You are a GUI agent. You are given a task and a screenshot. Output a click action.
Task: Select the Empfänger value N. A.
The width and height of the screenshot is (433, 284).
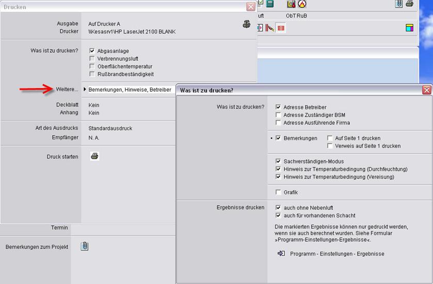tap(94, 138)
